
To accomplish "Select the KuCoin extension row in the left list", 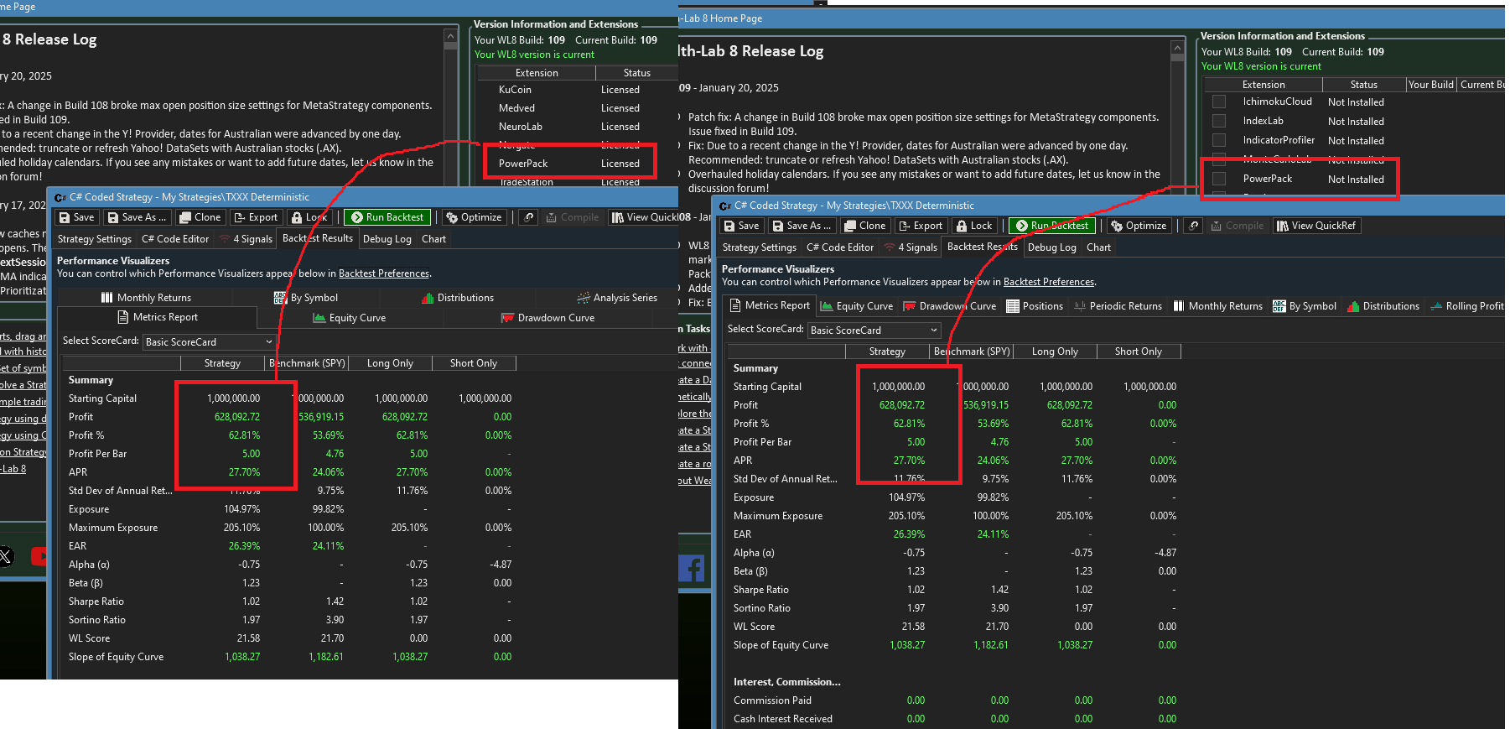I will 577,90.
